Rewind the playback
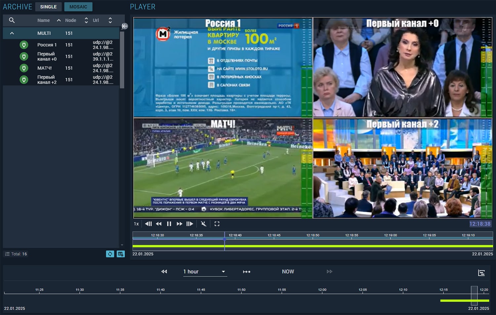The width and height of the screenshot is (496, 315). coord(159,224)
